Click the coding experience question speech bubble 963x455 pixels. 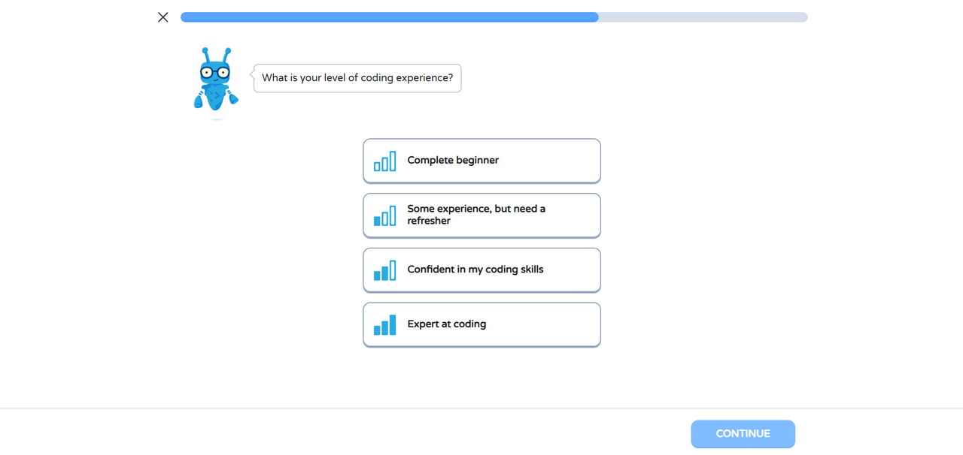point(357,78)
